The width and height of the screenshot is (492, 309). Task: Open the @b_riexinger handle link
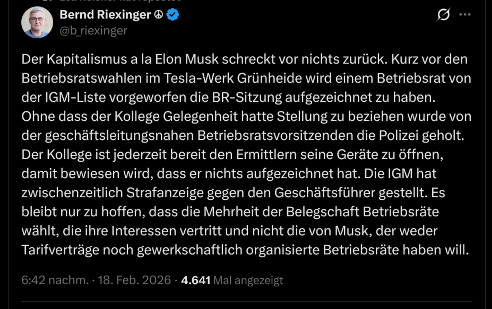(93, 31)
